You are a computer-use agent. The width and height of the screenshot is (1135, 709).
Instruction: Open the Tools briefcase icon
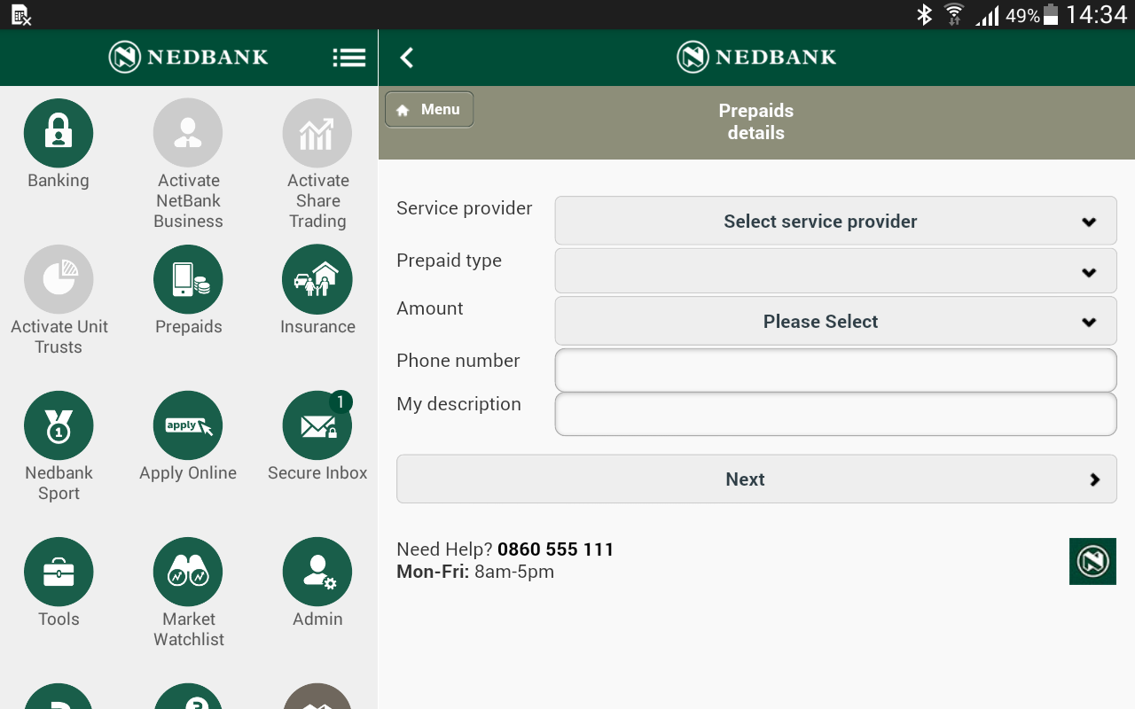coord(59,572)
